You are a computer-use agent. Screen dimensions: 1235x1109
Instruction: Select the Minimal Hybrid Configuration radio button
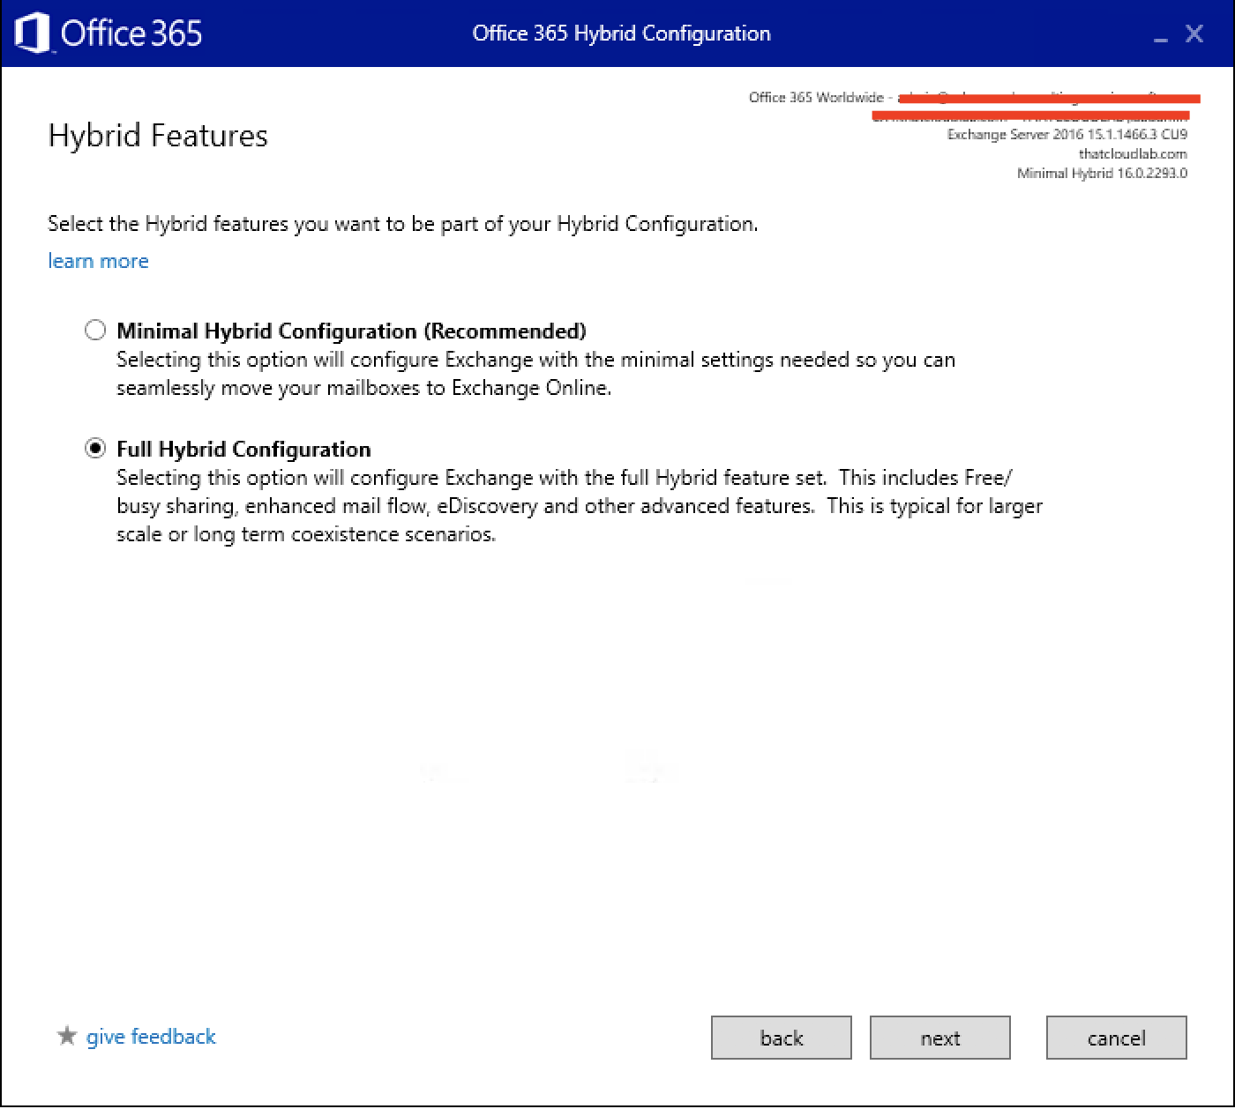pos(95,331)
